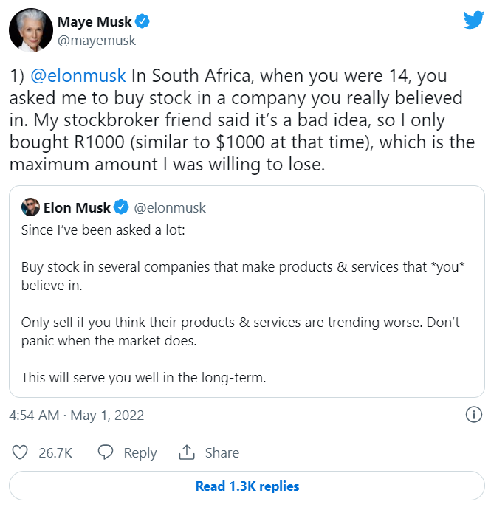Open the 4:54 AM May 1, 2022 timestamp
491x510 pixels.
[76, 416]
